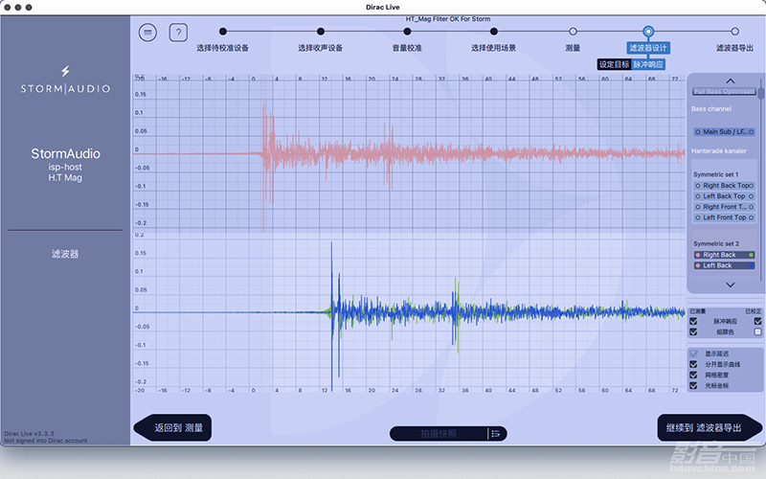Select the Right Back Top channel
Viewport: 766px width, 479px height.
[x=725, y=186]
